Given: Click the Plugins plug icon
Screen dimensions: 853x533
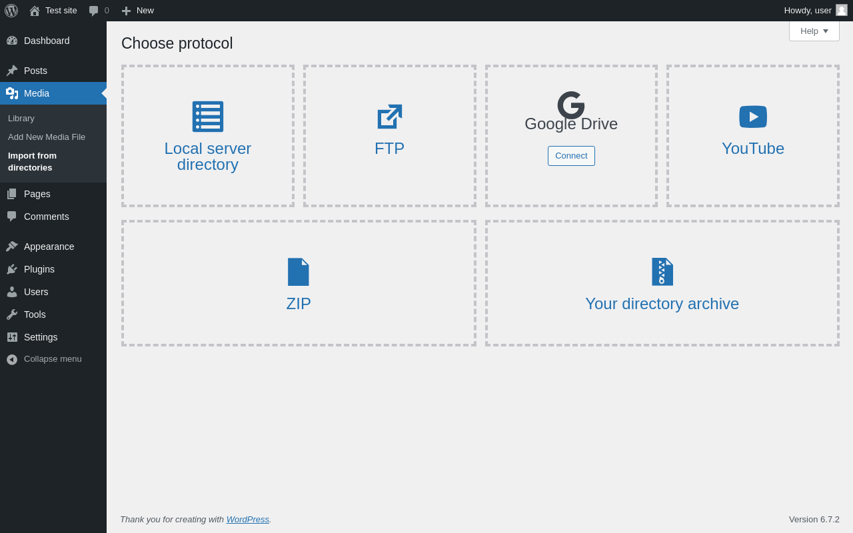Looking at the screenshot, I should [12, 269].
